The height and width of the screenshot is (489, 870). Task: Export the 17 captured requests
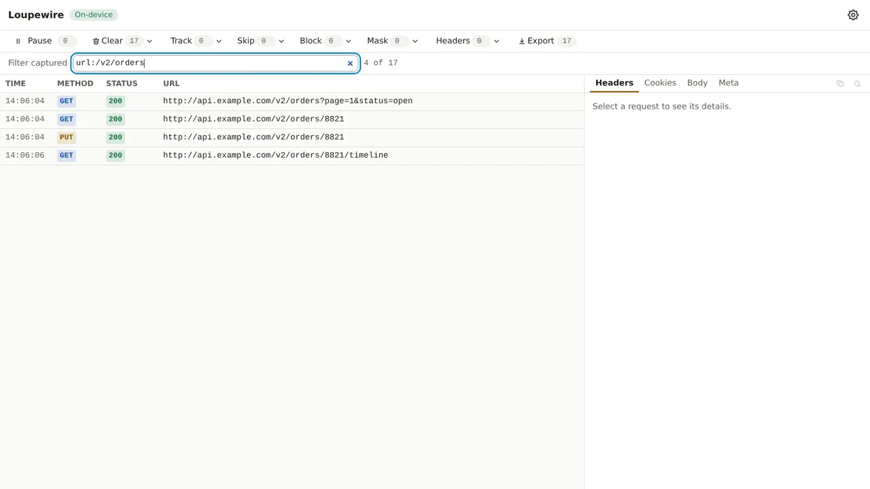[547, 41]
